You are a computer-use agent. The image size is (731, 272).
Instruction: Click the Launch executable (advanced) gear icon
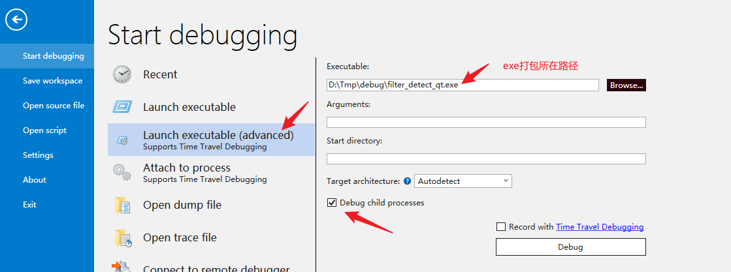pyautogui.click(x=123, y=140)
